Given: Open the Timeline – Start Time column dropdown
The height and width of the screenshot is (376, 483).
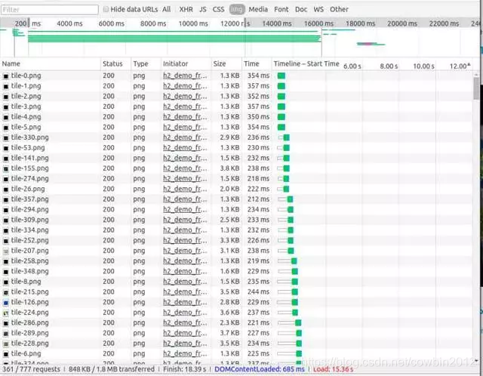Looking at the screenshot, I should point(306,63).
